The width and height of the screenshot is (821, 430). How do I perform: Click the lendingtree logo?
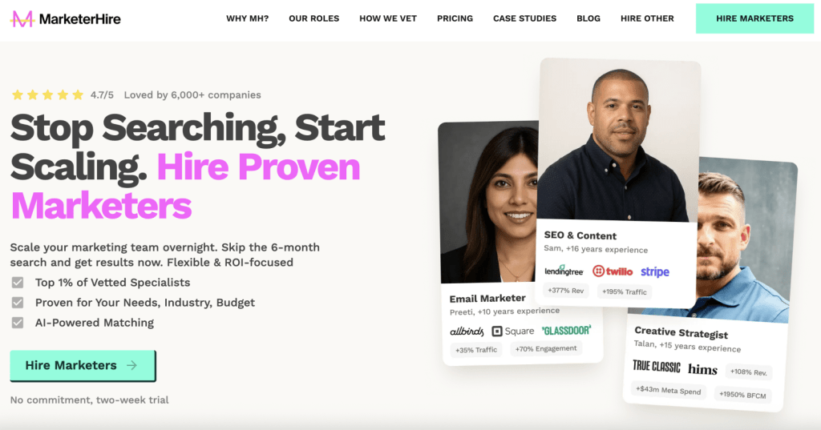564,271
